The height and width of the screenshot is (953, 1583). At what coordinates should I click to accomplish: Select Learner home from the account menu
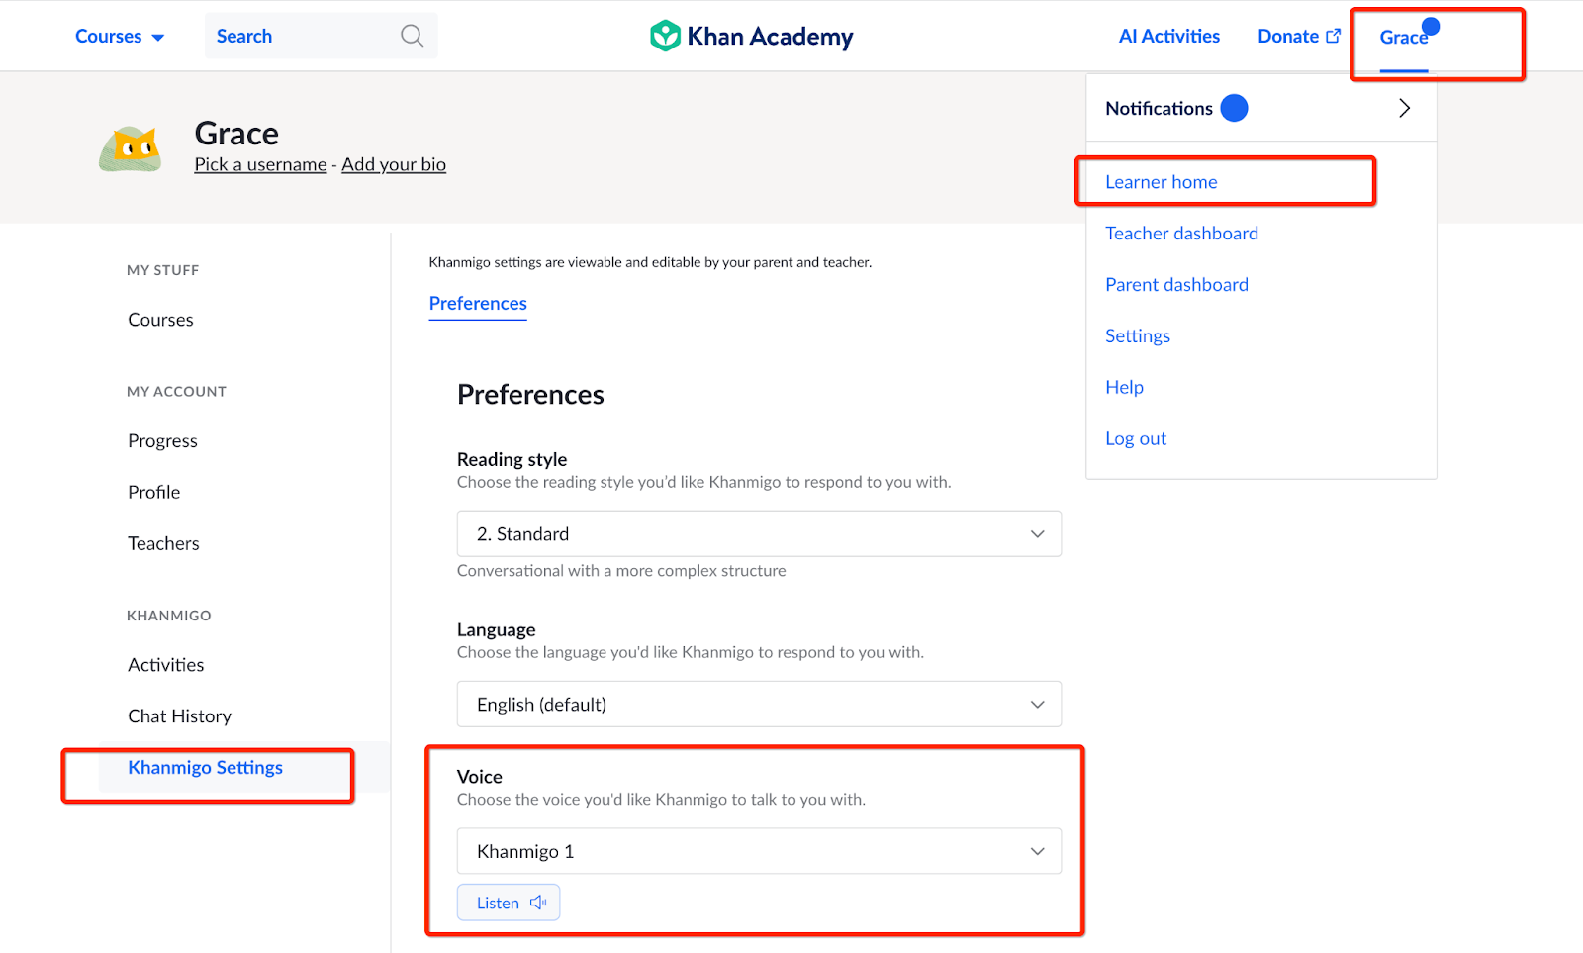click(1161, 181)
